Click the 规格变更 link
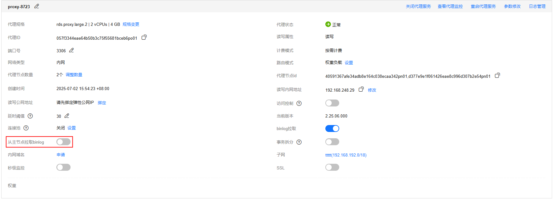Screen dimensions: 554x200 pos(131,24)
